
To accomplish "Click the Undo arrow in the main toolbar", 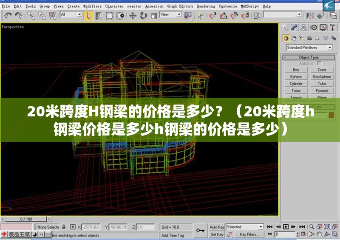I will (8, 16).
